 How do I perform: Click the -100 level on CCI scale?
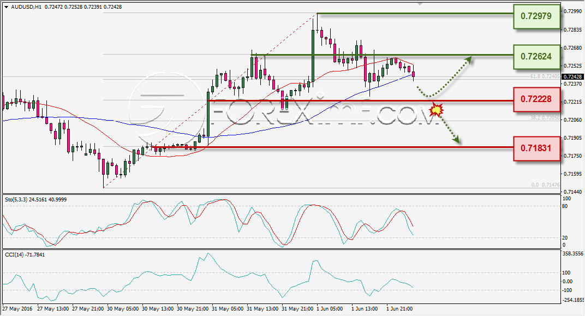coord(566,290)
